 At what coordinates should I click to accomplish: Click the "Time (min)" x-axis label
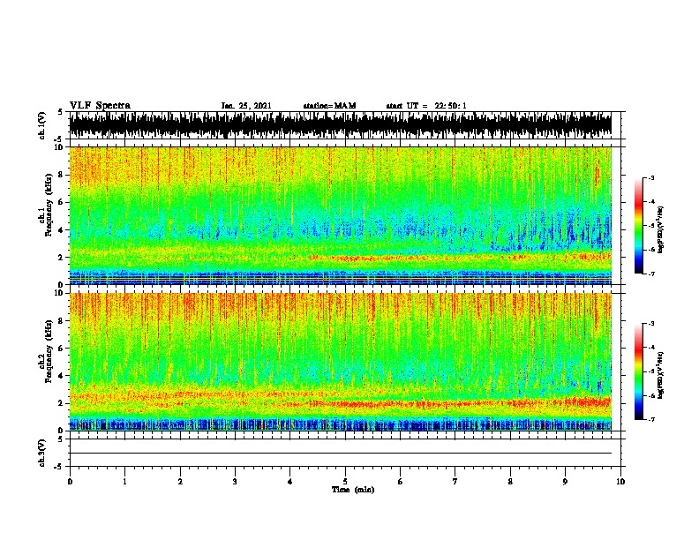pyautogui.click(x=353, y=490)
